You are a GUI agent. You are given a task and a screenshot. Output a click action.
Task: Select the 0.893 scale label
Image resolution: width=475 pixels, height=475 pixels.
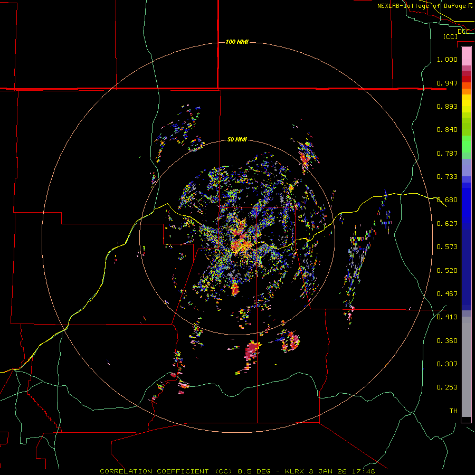pos(447,106)
